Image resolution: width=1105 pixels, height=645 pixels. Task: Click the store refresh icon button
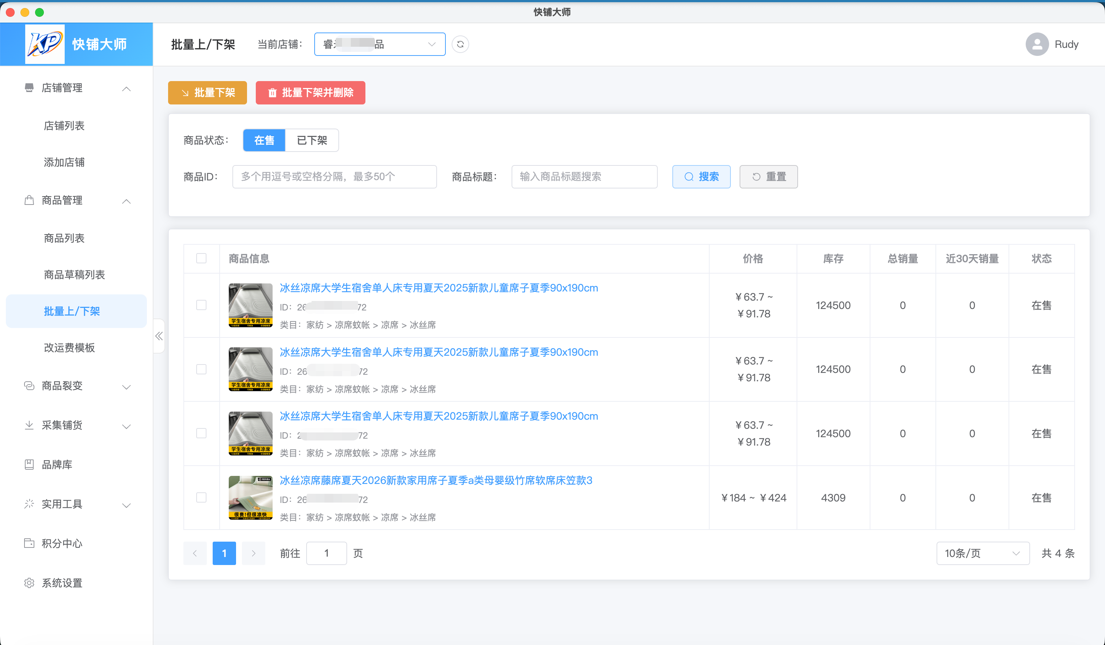[460, 44]
